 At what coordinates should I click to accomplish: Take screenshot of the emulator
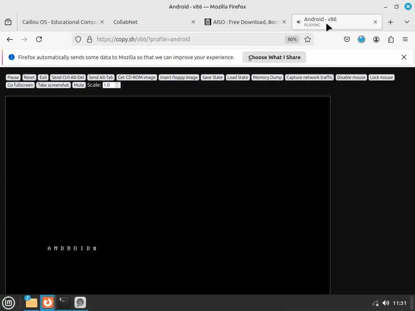pos(53,85)
